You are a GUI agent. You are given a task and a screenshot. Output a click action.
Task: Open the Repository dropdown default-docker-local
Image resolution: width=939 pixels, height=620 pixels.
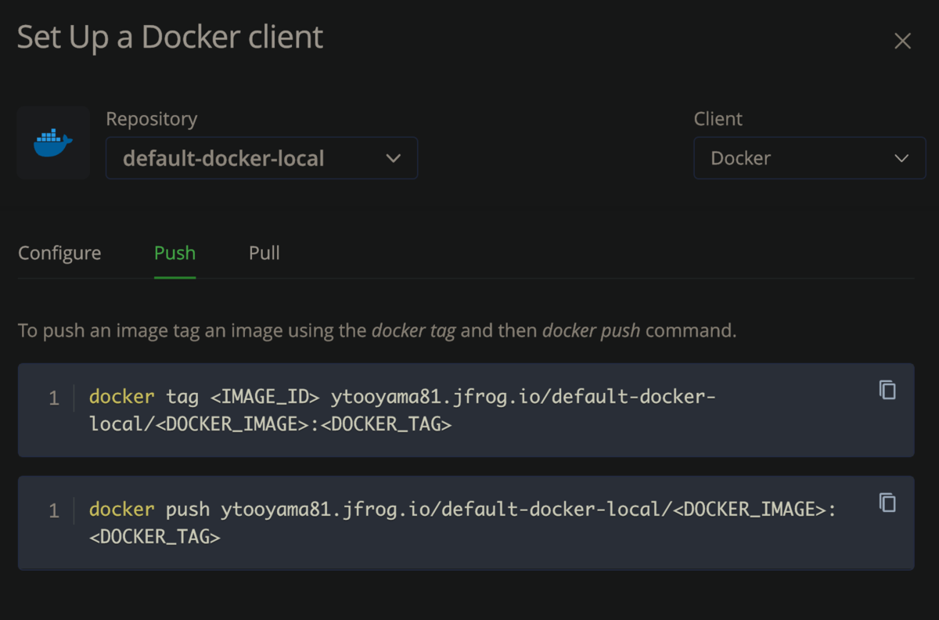(261, 158)
